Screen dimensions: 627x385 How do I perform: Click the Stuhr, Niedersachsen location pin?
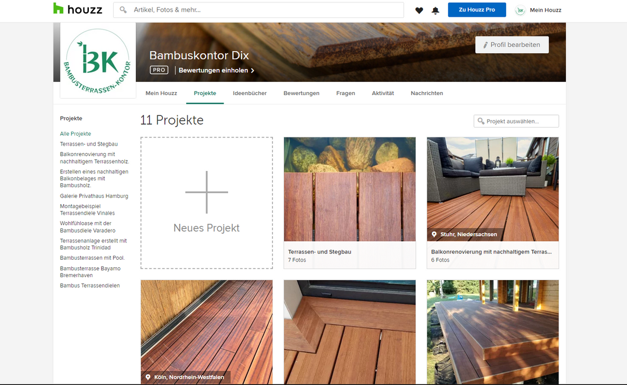[434, 235]
